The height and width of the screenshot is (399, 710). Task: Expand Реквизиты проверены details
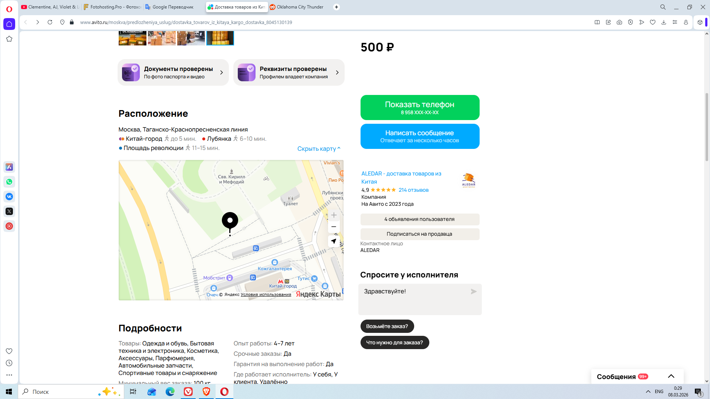point(289,72)
